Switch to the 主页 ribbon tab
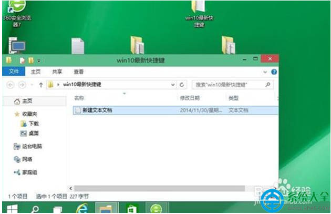 [36, 72]
